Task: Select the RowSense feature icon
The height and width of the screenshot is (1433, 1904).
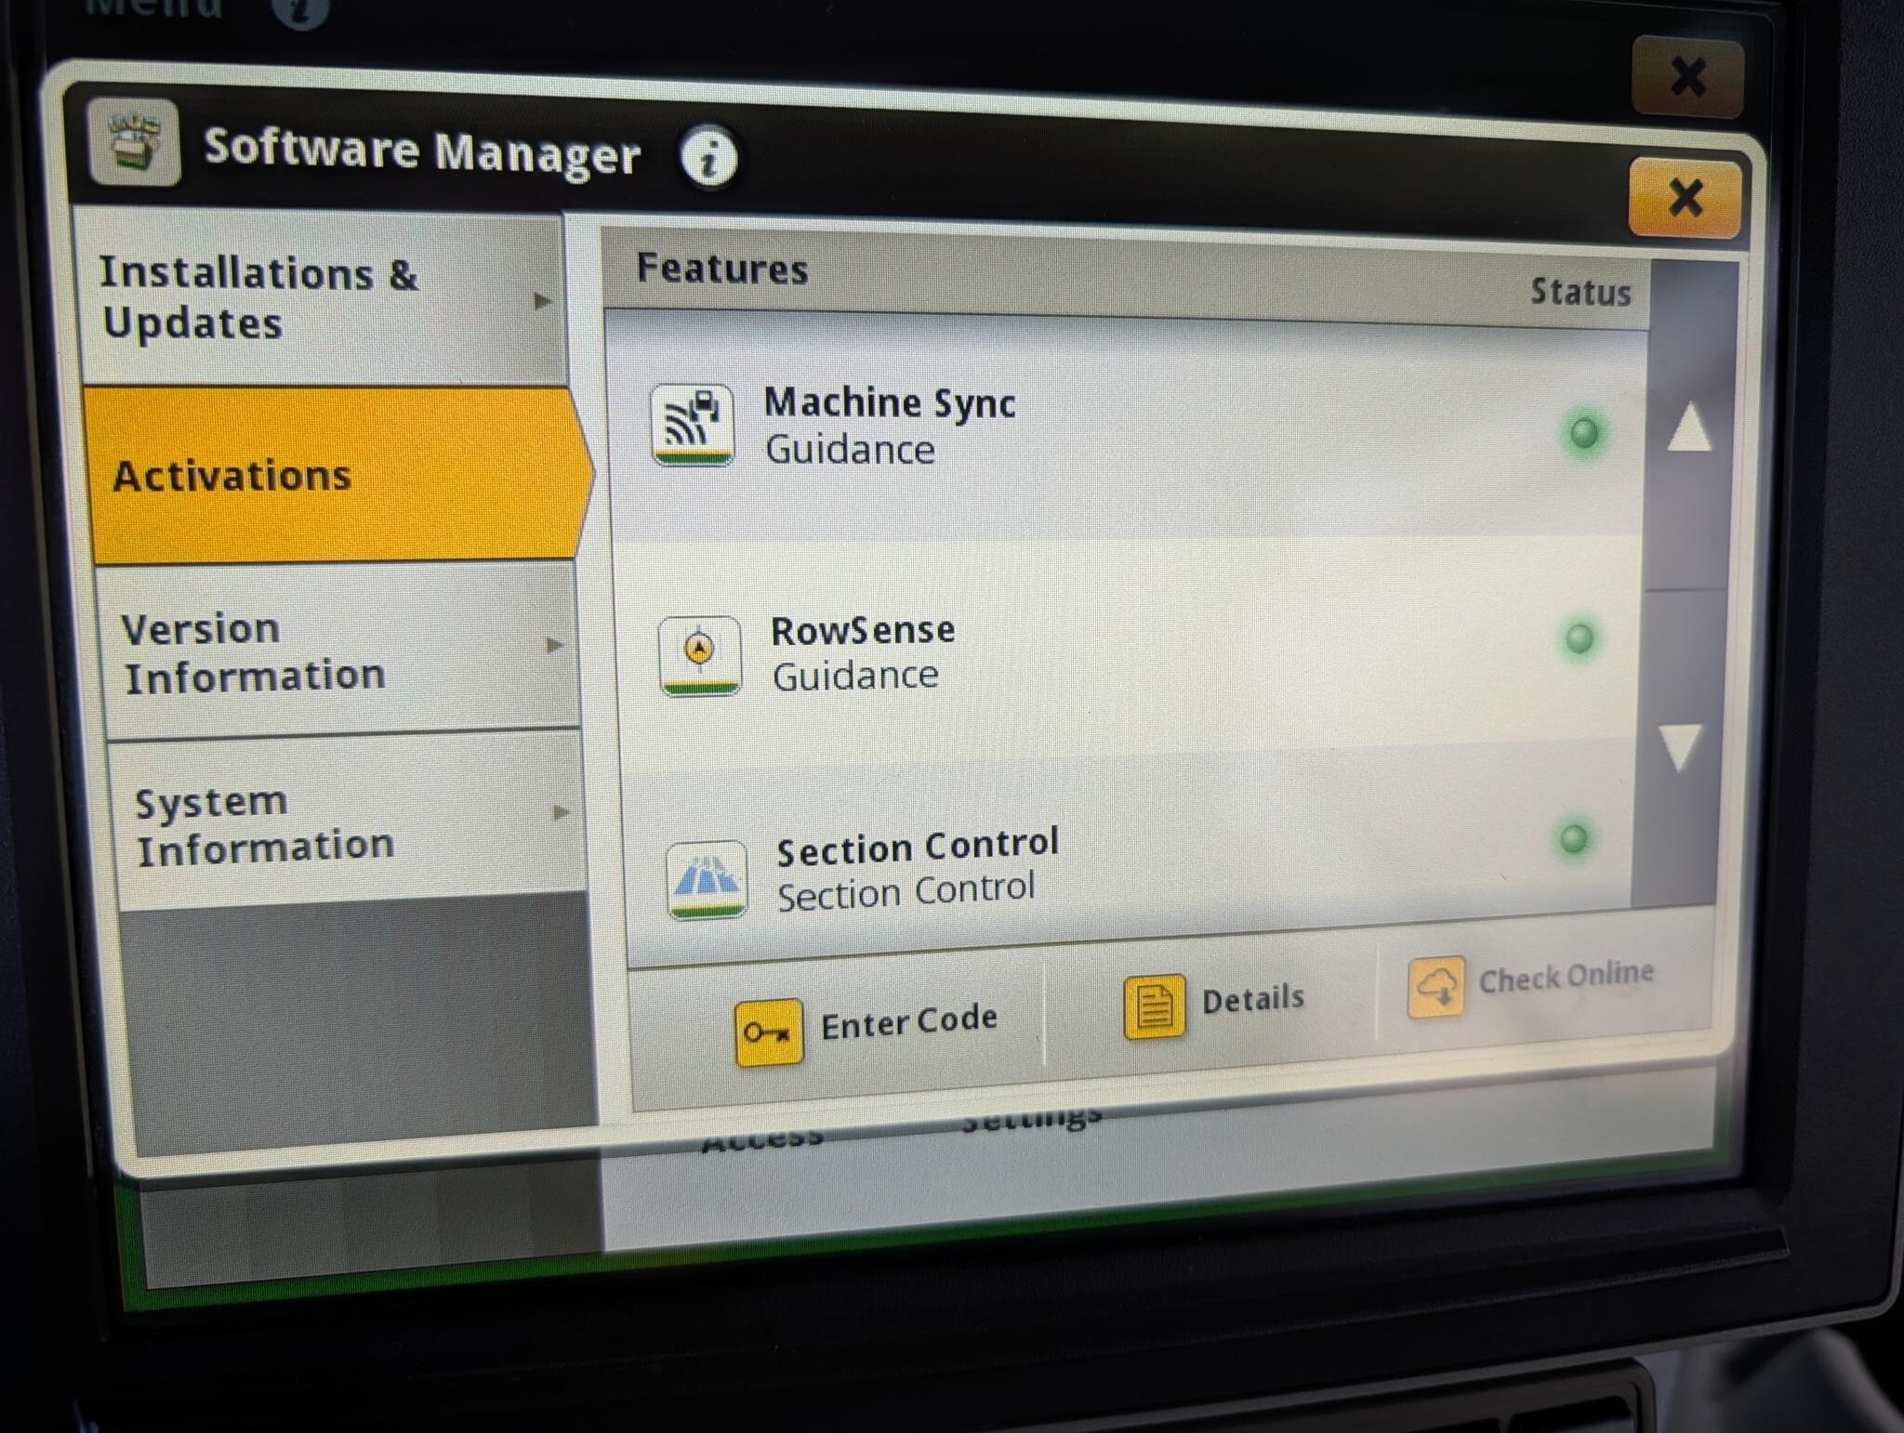Action: [700, 655]
